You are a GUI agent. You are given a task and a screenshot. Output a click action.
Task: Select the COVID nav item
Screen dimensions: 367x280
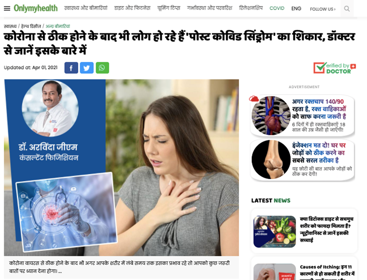click(277, 8)
